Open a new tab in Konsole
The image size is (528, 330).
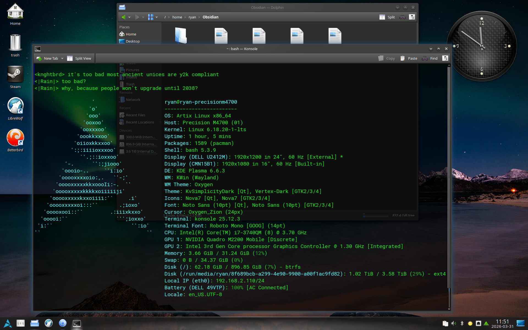pos(49,58)
